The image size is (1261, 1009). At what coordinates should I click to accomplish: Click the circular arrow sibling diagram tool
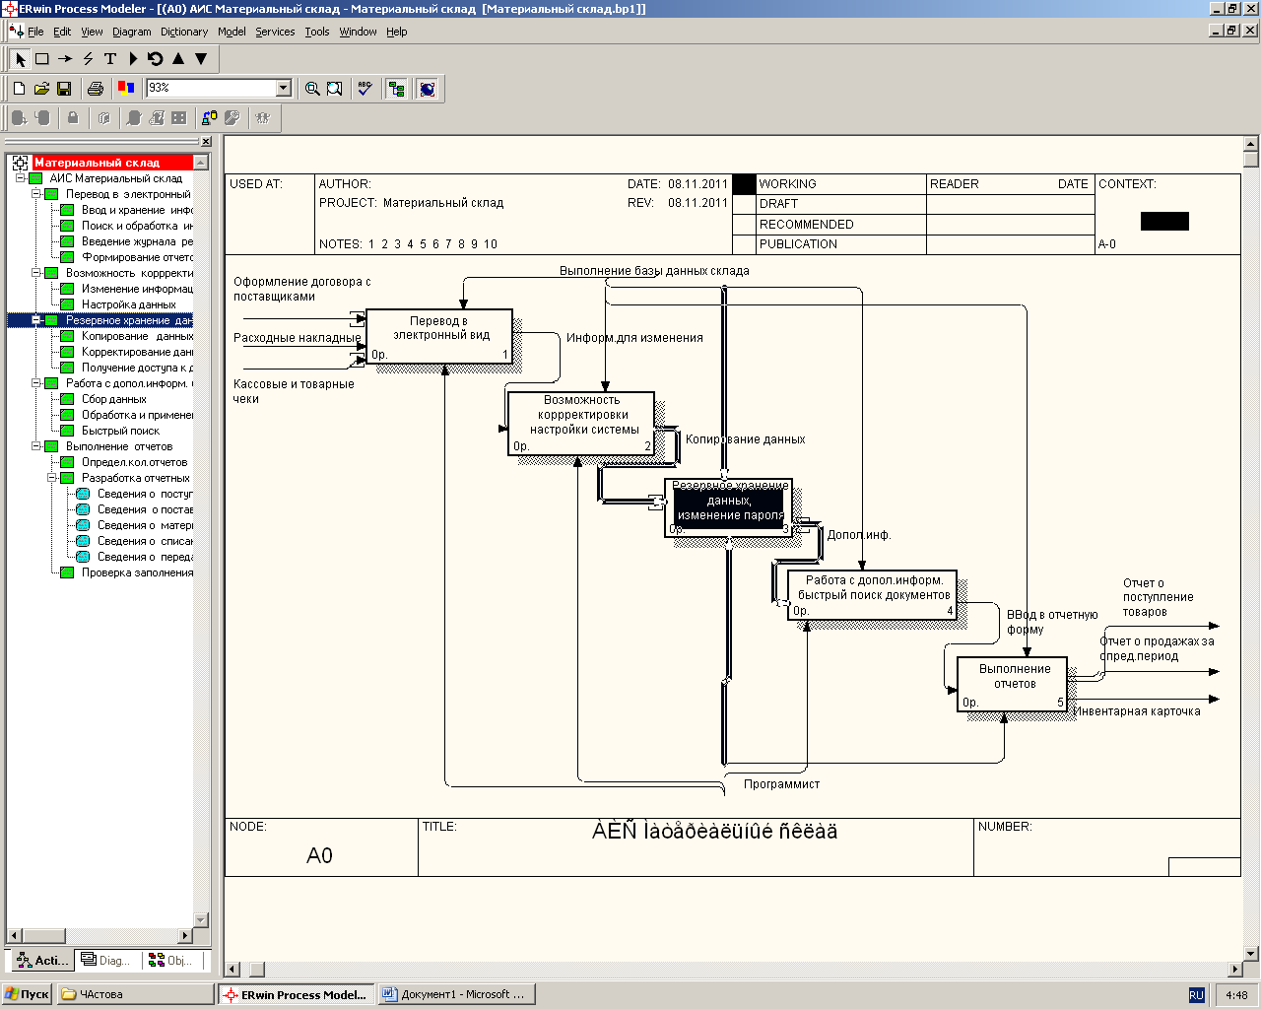(156, 59)
